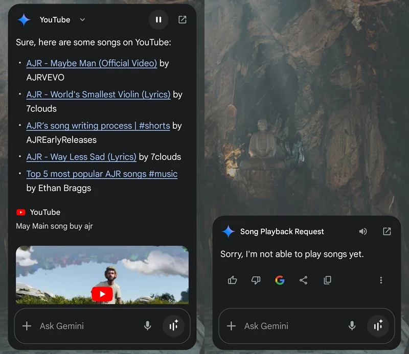Image resolution: width=409 pixels, height=354 pixels.
Task: Play the YouTube video thumbnail
Action: tap(102, 294)
